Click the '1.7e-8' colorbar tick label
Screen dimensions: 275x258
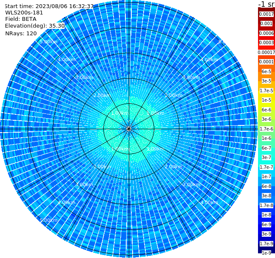266,205
